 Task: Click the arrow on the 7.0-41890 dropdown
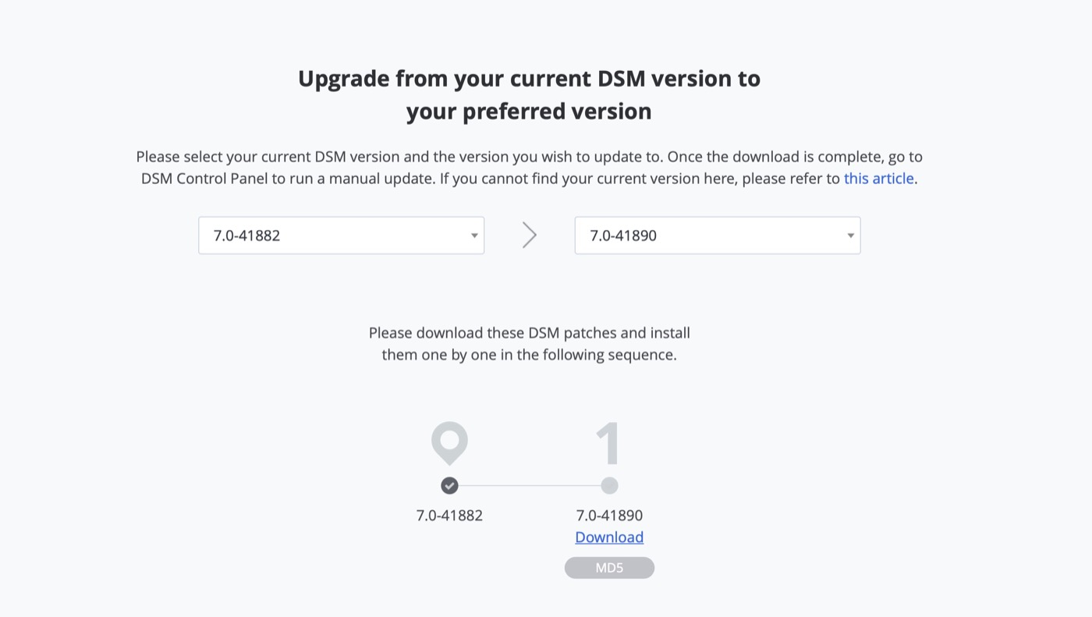pyautogui.click(x=850, y=236)
